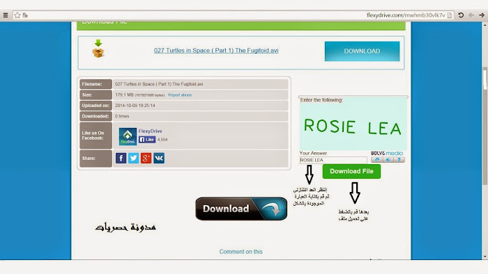Select the upload date 2014-10-09 19:25:14
Image resolution: width=488 pixels, height=274 pixels.
point(135,106)
